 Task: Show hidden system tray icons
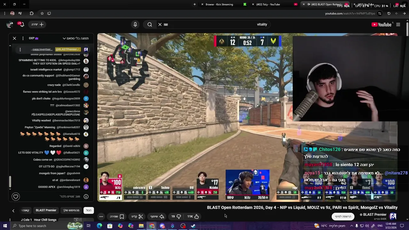tap(351, 226)
